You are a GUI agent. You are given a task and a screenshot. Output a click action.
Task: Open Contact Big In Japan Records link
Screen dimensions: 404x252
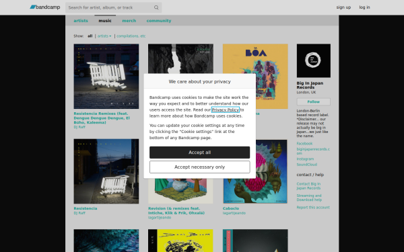(x=308, y=186)
